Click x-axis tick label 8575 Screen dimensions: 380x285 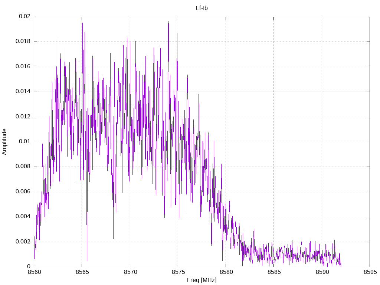[178, 272]
